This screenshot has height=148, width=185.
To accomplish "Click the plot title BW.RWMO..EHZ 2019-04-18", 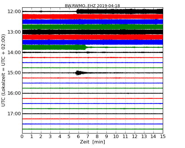I will 92,6.
